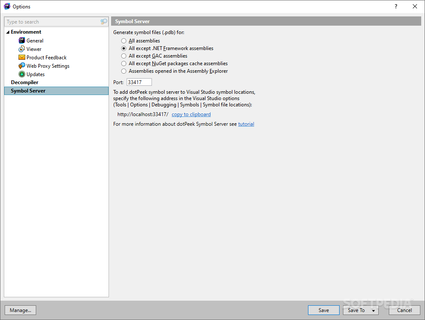Open the Save To dropdown arrow
This screenshot has height=320, width=425.
pos(373,310)
